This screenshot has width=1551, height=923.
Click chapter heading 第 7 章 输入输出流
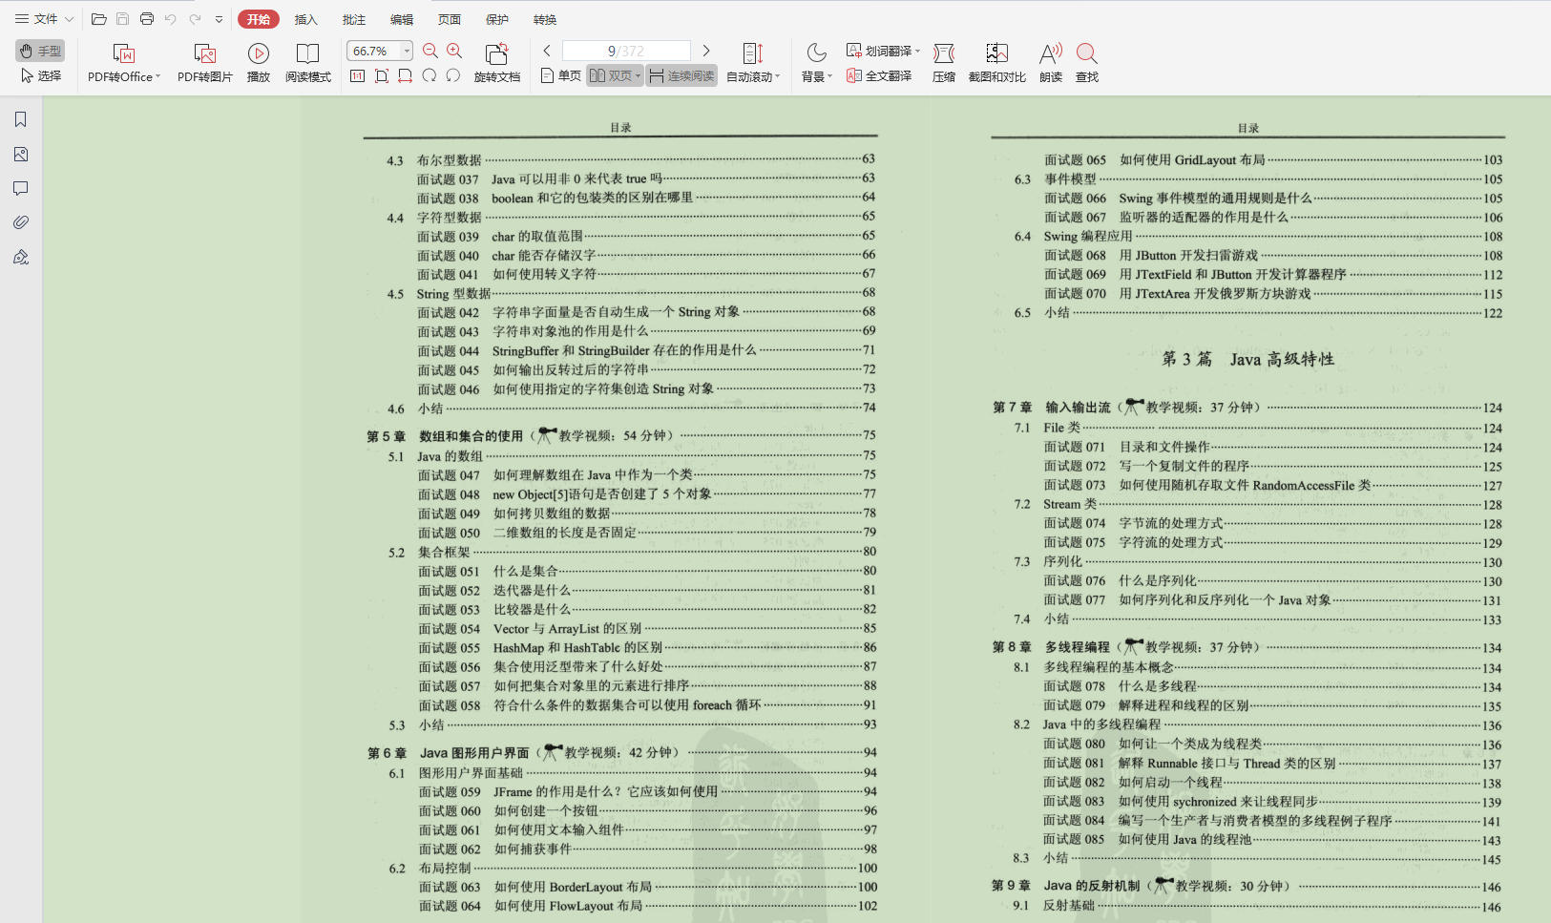coord(1052,408)
